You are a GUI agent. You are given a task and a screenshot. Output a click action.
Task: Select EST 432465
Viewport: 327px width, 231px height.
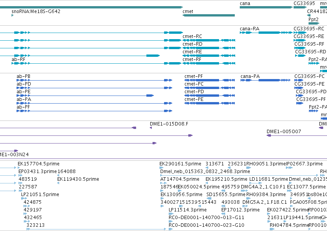pos(33,218)
